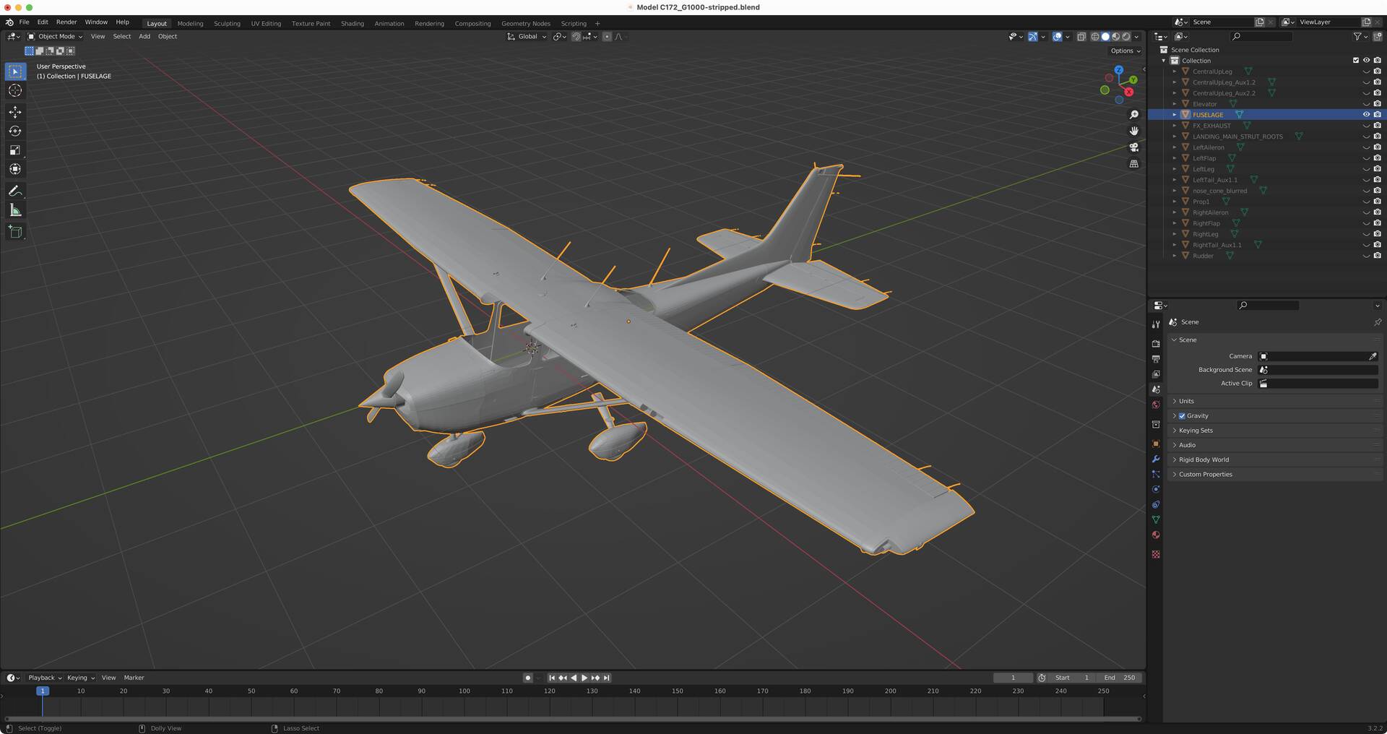Hide the FUSELAGE object with its eye toggle
The width and height of the screenshot is (1387, 734).
(1366, 114)
